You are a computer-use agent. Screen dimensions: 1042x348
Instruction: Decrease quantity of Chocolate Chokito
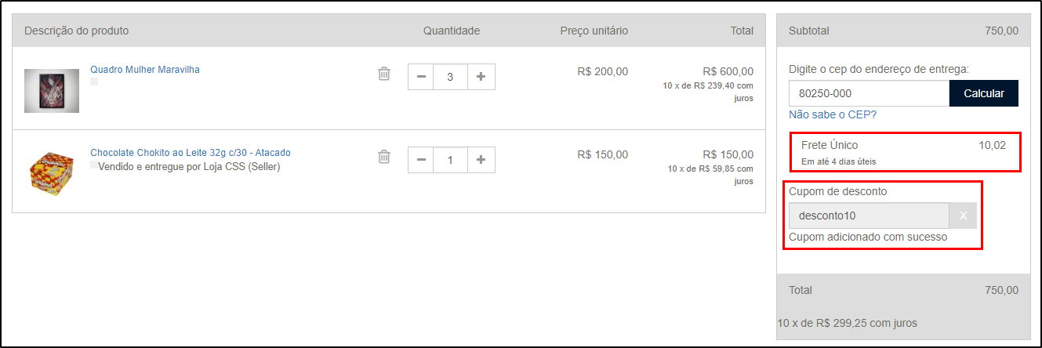pyautogui.click(x=421, y=160)
